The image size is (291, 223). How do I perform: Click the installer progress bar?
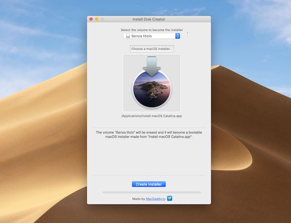pyautogui.click(x=151, y=193)
